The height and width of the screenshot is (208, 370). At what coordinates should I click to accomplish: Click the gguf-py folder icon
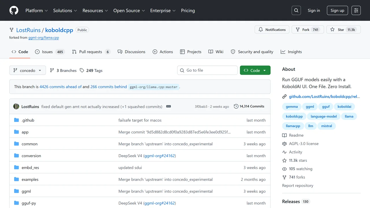click(x=16, y=203)
